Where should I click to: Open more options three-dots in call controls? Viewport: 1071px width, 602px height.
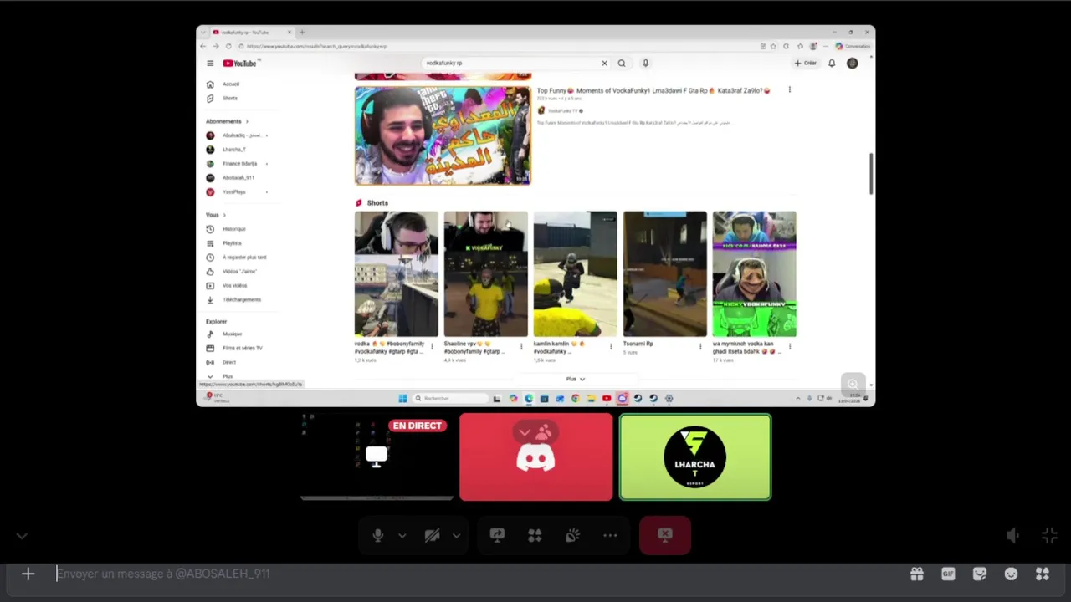(x=610, y=536)
